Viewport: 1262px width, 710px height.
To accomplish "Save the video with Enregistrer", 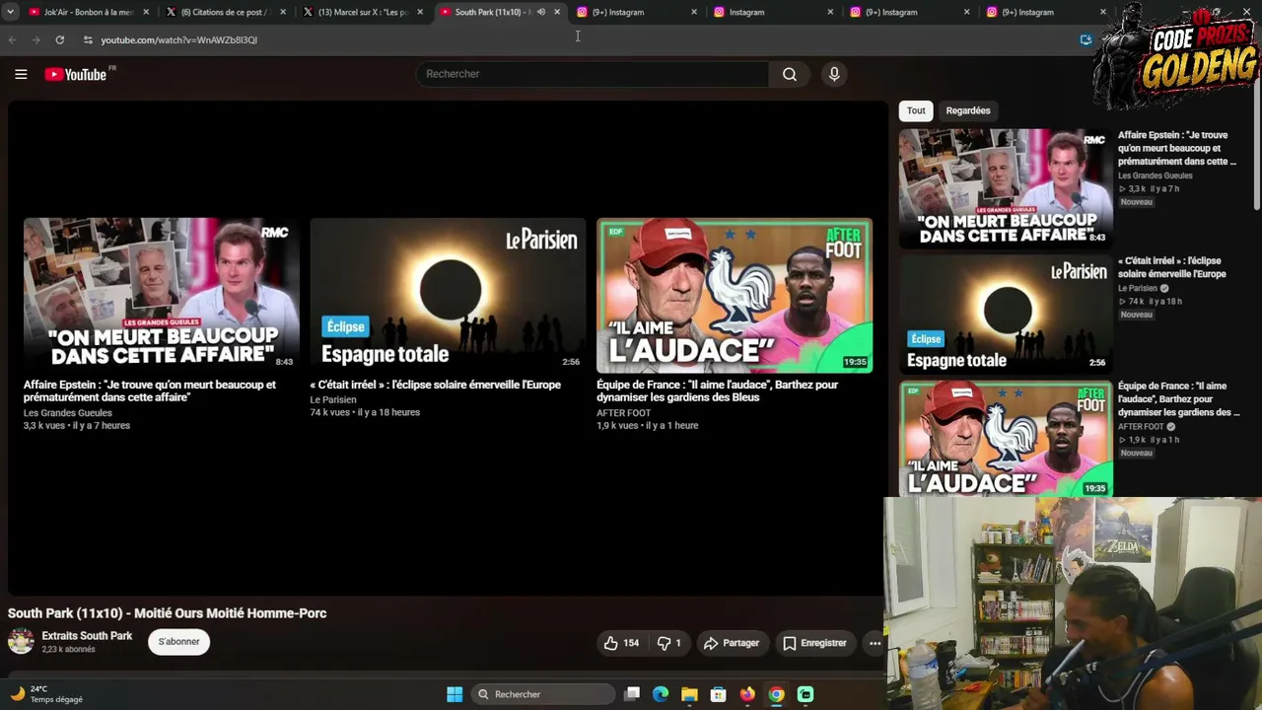I will point(814,643).
